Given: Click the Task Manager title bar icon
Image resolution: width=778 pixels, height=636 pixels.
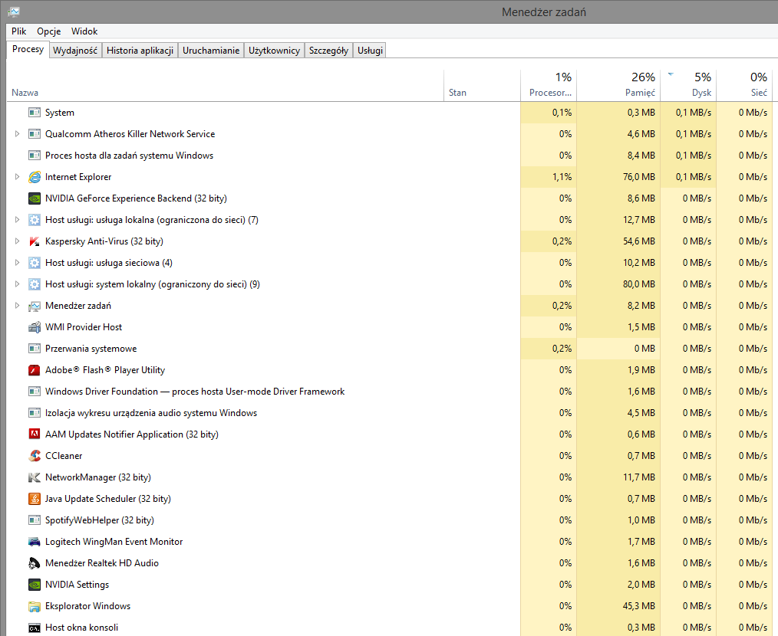Looking at the screenshot, I should [14, 11].
